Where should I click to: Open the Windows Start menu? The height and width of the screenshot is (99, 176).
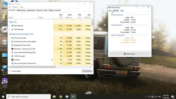pos(3,97)
